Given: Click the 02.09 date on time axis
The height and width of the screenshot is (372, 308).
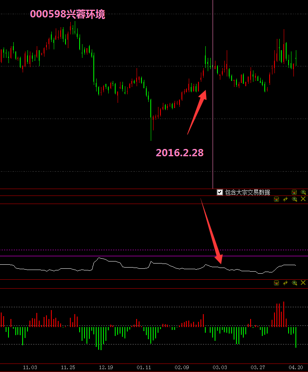Looking at the screenshot, I should click(x=182, y=368).
